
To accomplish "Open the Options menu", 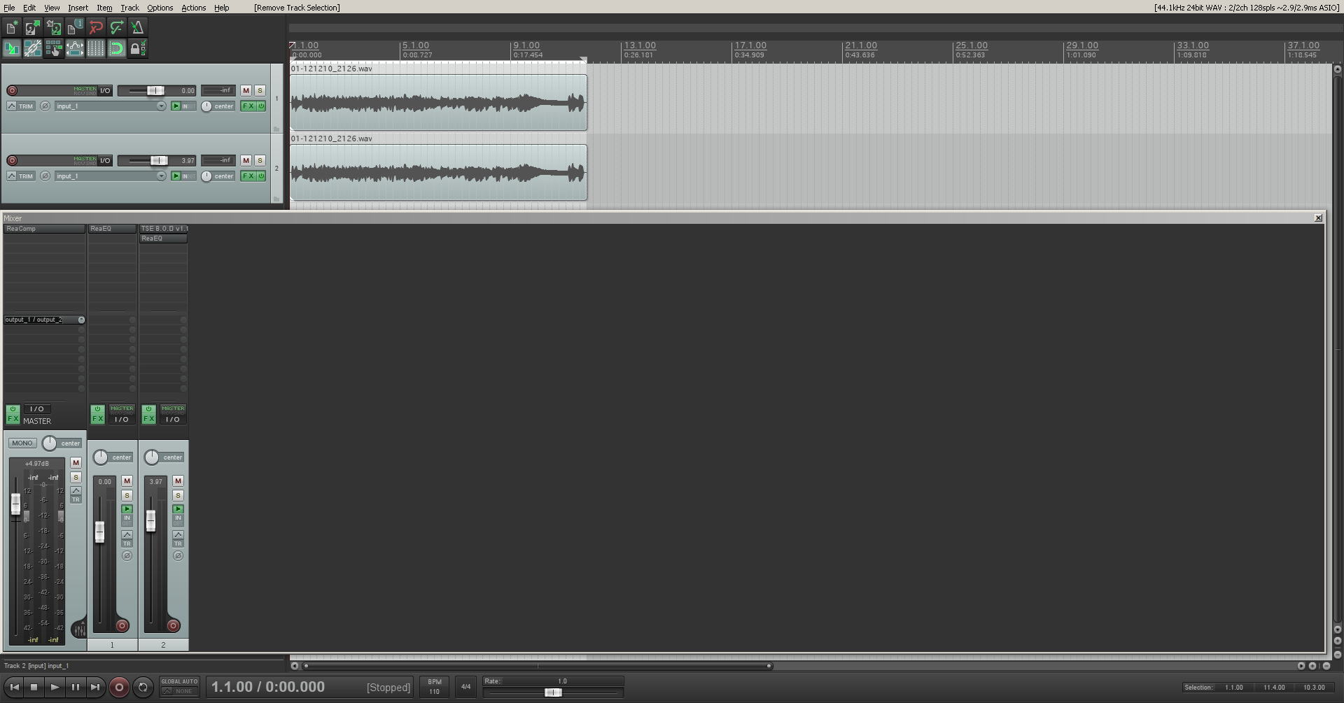I will 160,8.
